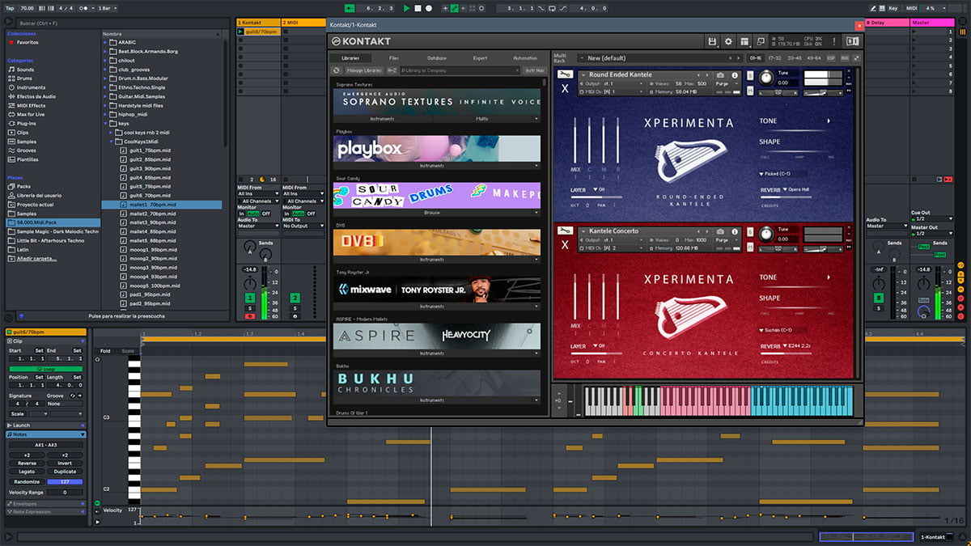971x546 pixels.
Task: Switch to Kontakt Automation tab
Action: pos(525,58)
